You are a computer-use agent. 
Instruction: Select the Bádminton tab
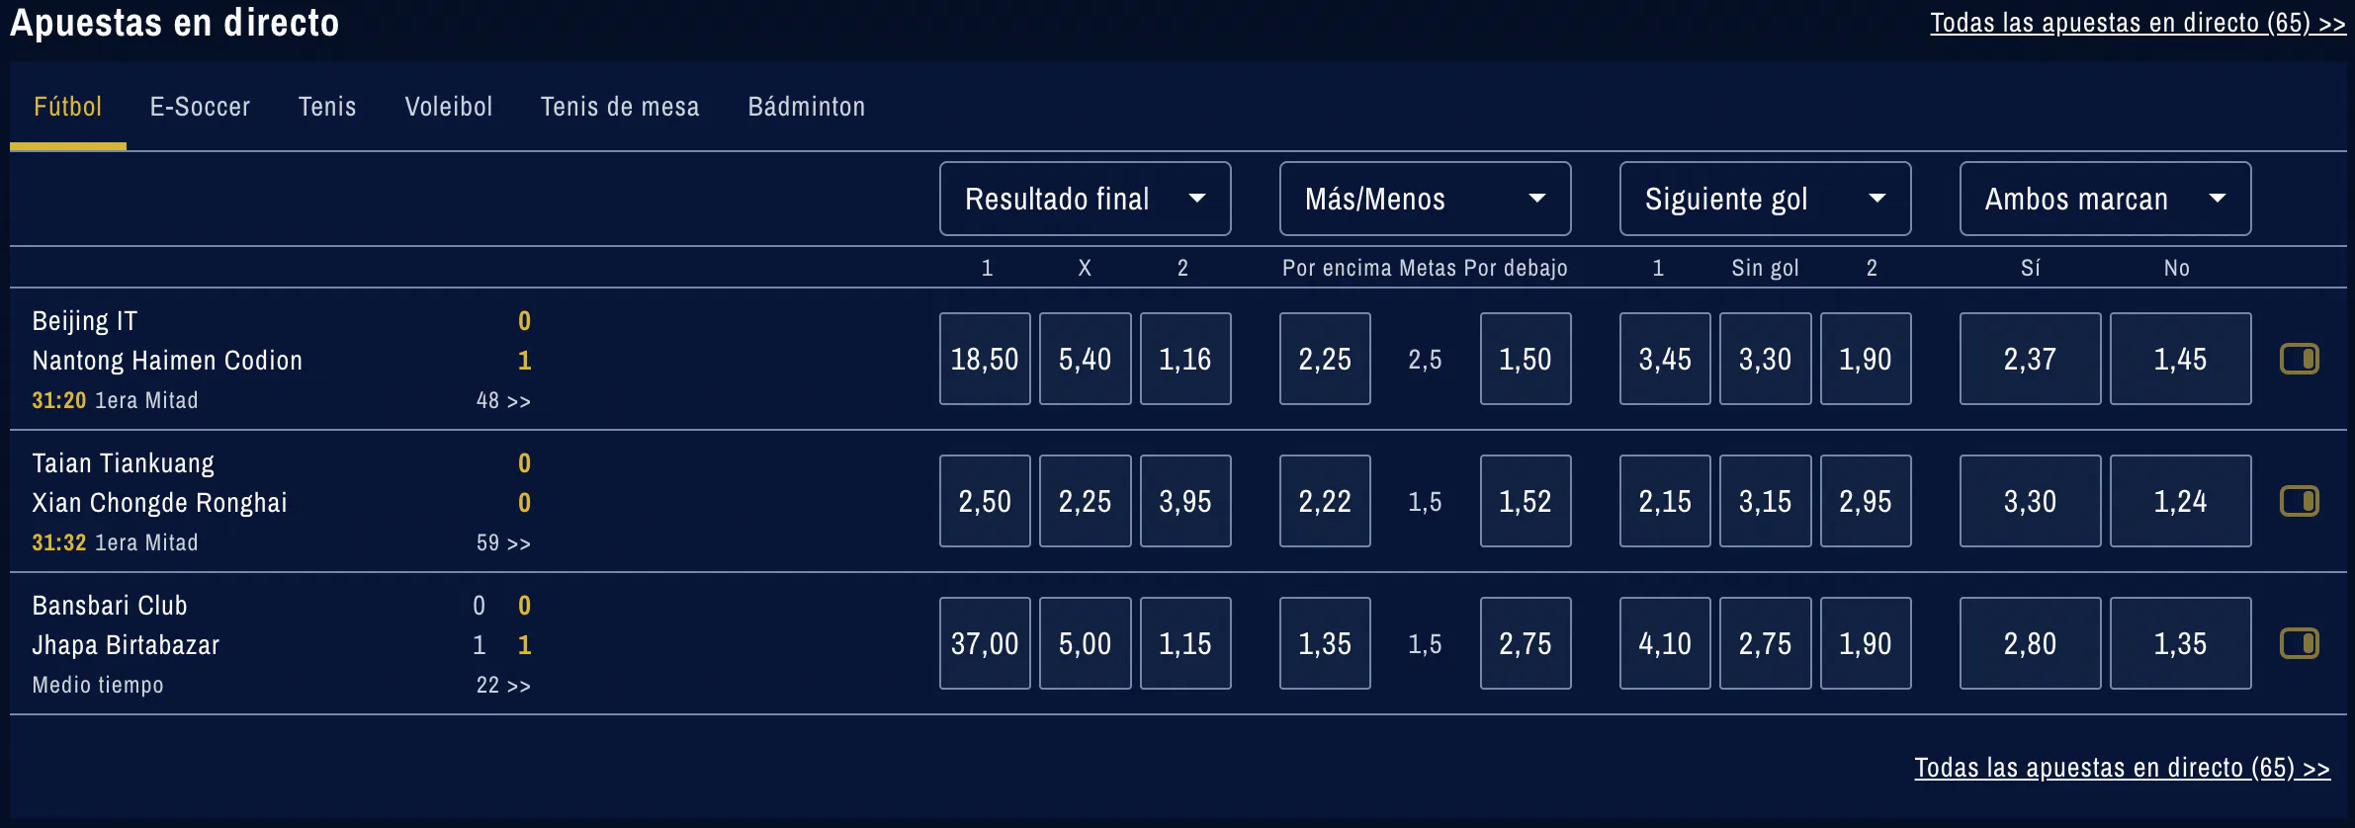pyautogui.click(x=807, y=107)
